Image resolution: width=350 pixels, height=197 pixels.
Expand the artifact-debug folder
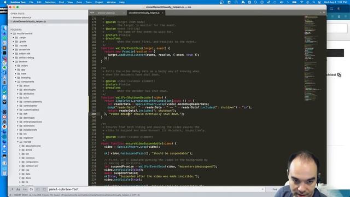[x=13, y=57]
